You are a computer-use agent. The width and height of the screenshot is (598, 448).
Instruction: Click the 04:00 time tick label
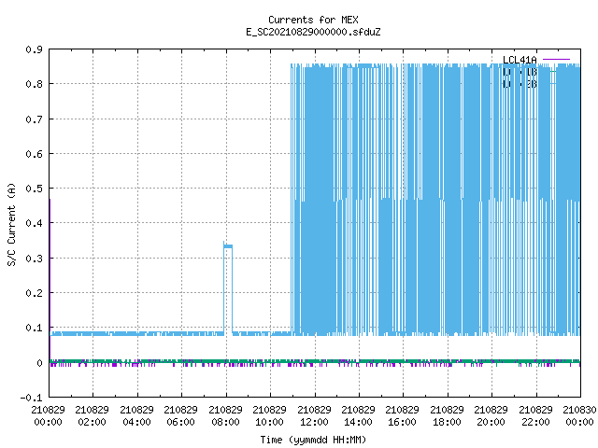point(137,422)
